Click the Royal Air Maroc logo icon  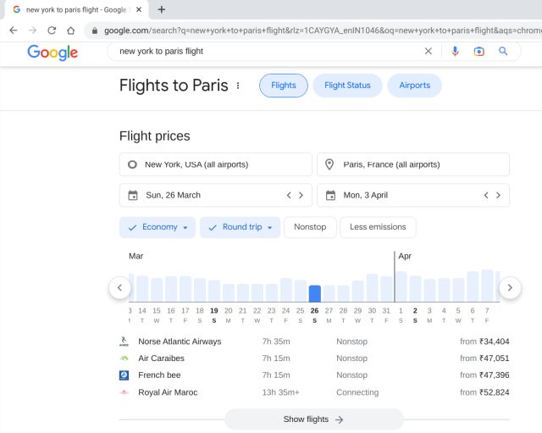click(x=124, y=392)
